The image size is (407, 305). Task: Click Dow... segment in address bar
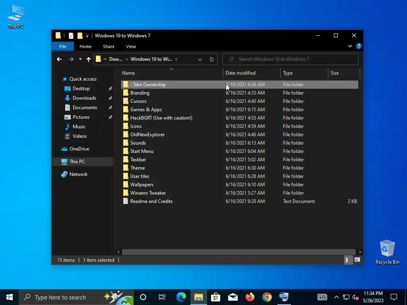pos(116,59)
